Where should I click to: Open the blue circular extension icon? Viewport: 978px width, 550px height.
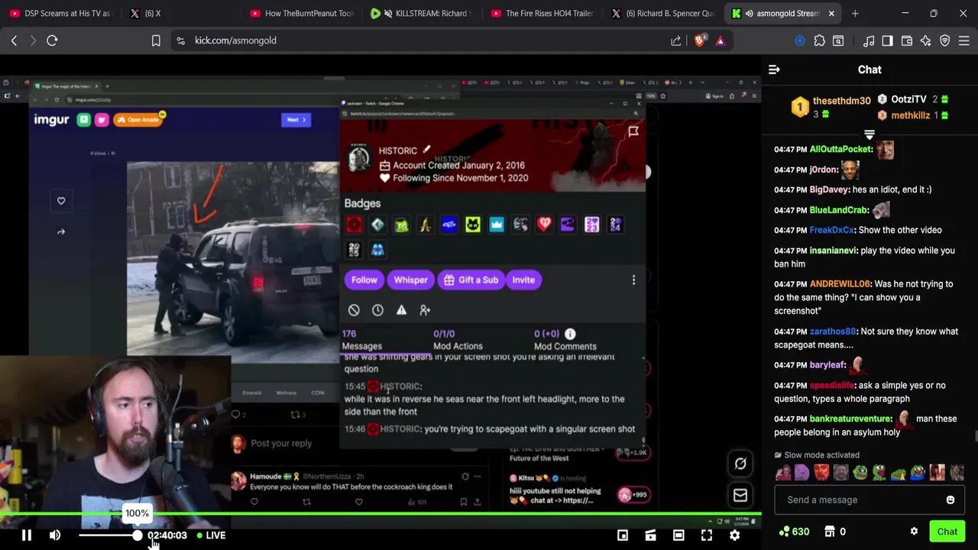(x=800, y=40)
